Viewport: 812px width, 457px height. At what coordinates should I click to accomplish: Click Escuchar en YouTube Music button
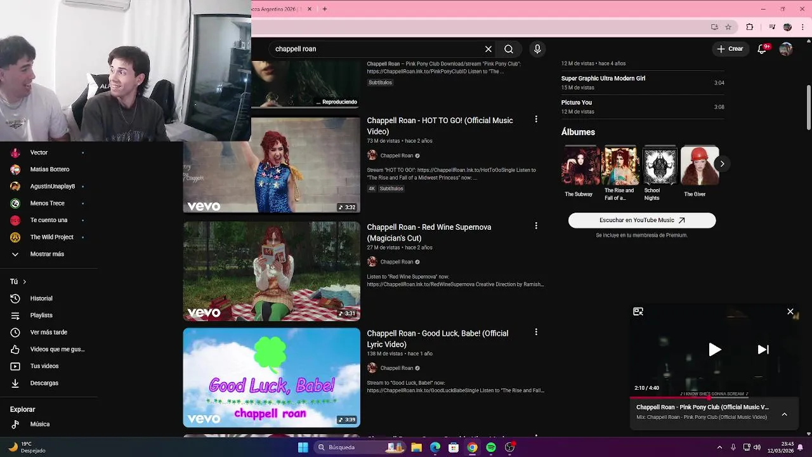point(642,220)
